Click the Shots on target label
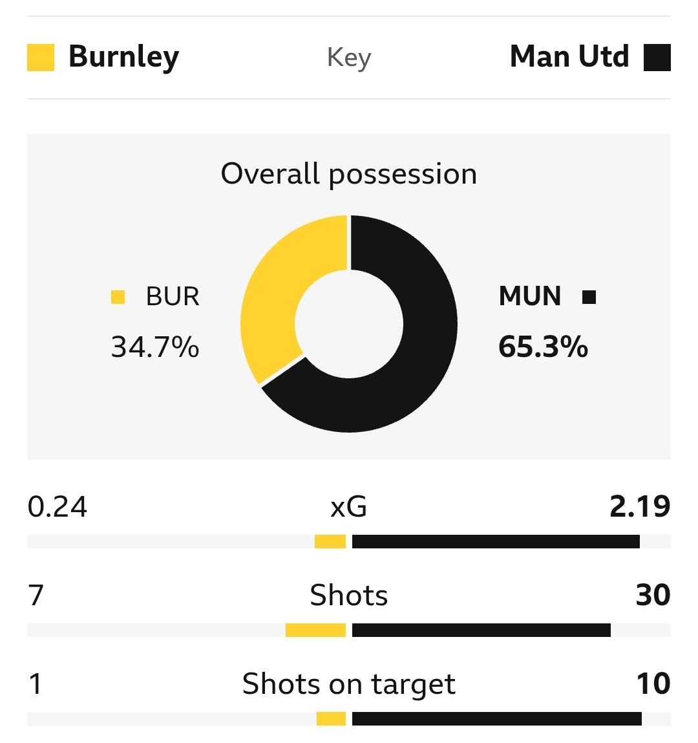Screen dimensions: 698x743 [349, 684]
